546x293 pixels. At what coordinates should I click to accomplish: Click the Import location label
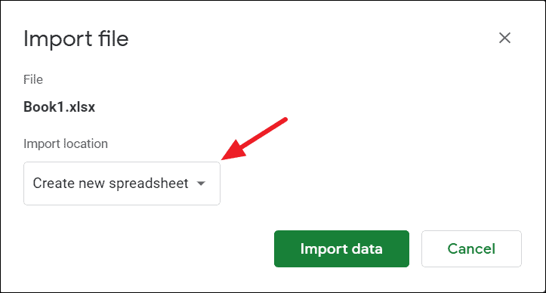point(66,143)
